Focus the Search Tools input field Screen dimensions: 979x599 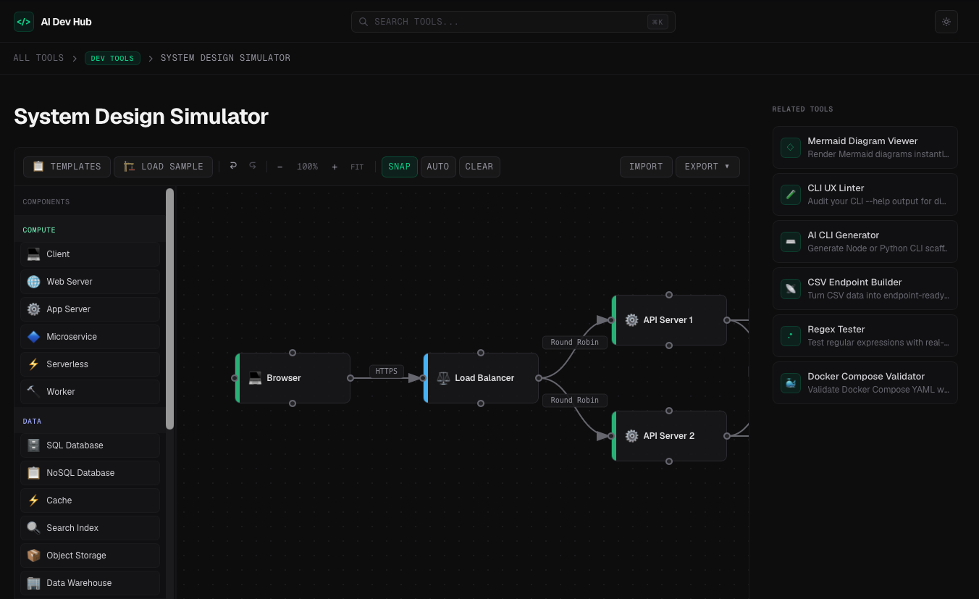pos(513,22)
